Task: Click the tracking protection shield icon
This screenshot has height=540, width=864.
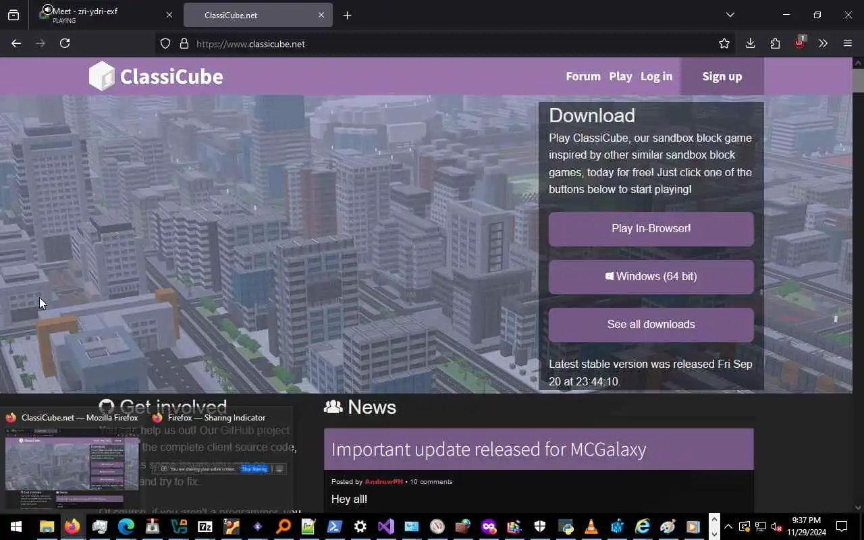Action: coord(165,43)
